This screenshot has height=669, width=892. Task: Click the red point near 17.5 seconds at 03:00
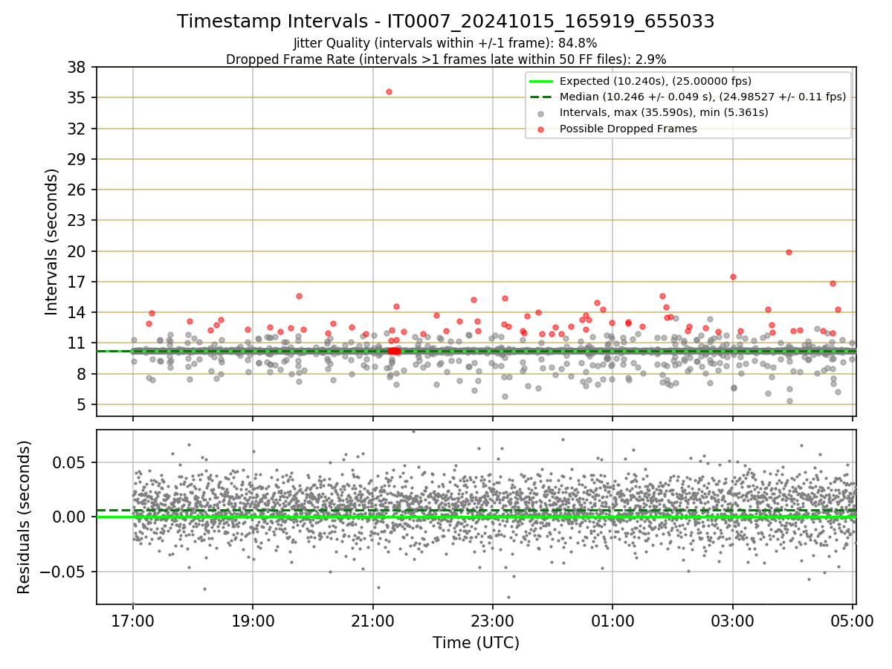point(733,277)
